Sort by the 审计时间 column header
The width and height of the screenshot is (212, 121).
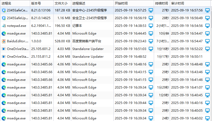pos(190,3)
